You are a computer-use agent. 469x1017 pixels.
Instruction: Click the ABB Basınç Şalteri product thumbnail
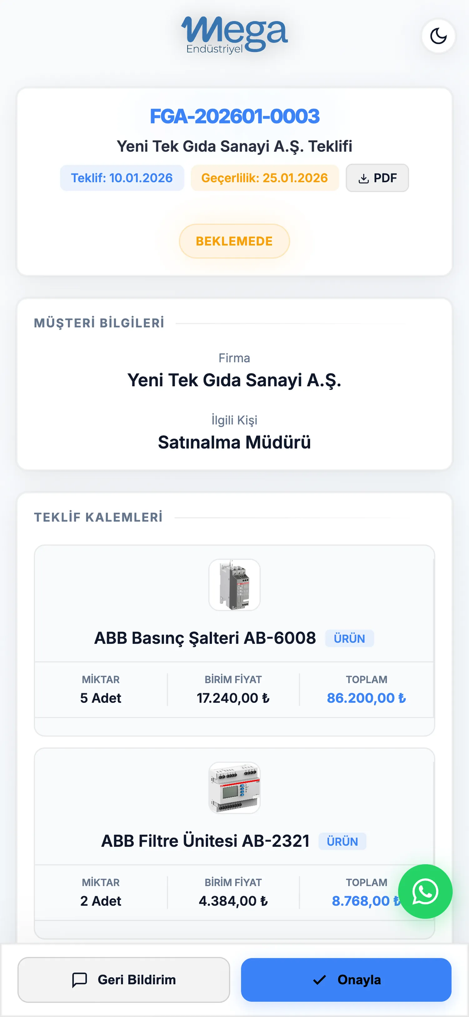pyautogui.click(x=234, y=585)
